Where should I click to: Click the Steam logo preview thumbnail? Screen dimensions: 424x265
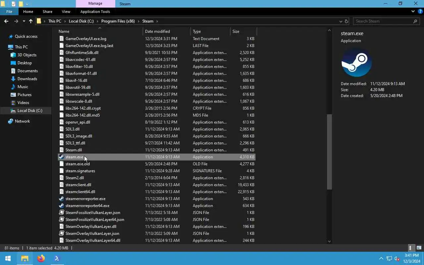pos(357,63)
